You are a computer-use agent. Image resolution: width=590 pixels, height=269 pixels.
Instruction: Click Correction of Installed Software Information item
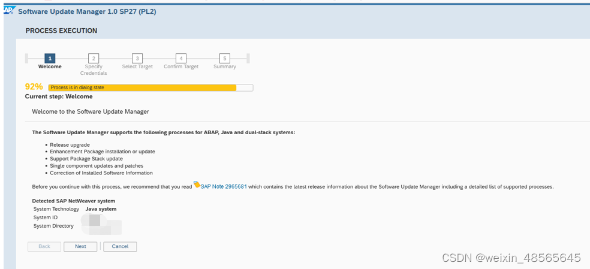point(101,173)
